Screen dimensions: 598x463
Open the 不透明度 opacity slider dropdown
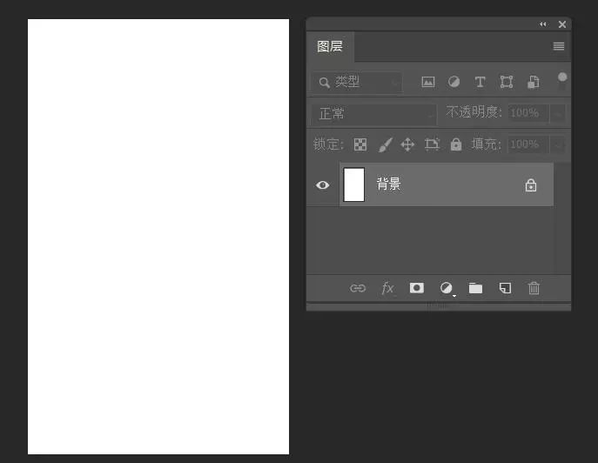558,113
